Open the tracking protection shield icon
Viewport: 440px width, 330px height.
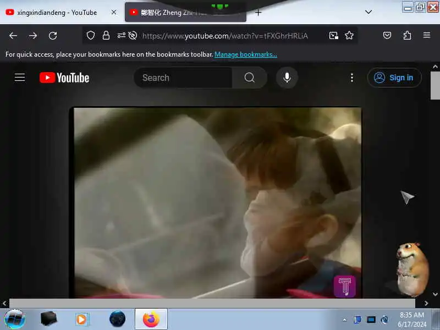(91, 35)
